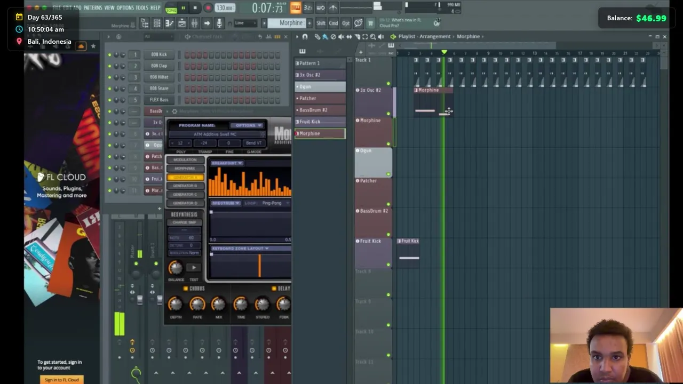Click the Fruit Kick clip in the playlist

pyautogui.click(x=409, y=252)
